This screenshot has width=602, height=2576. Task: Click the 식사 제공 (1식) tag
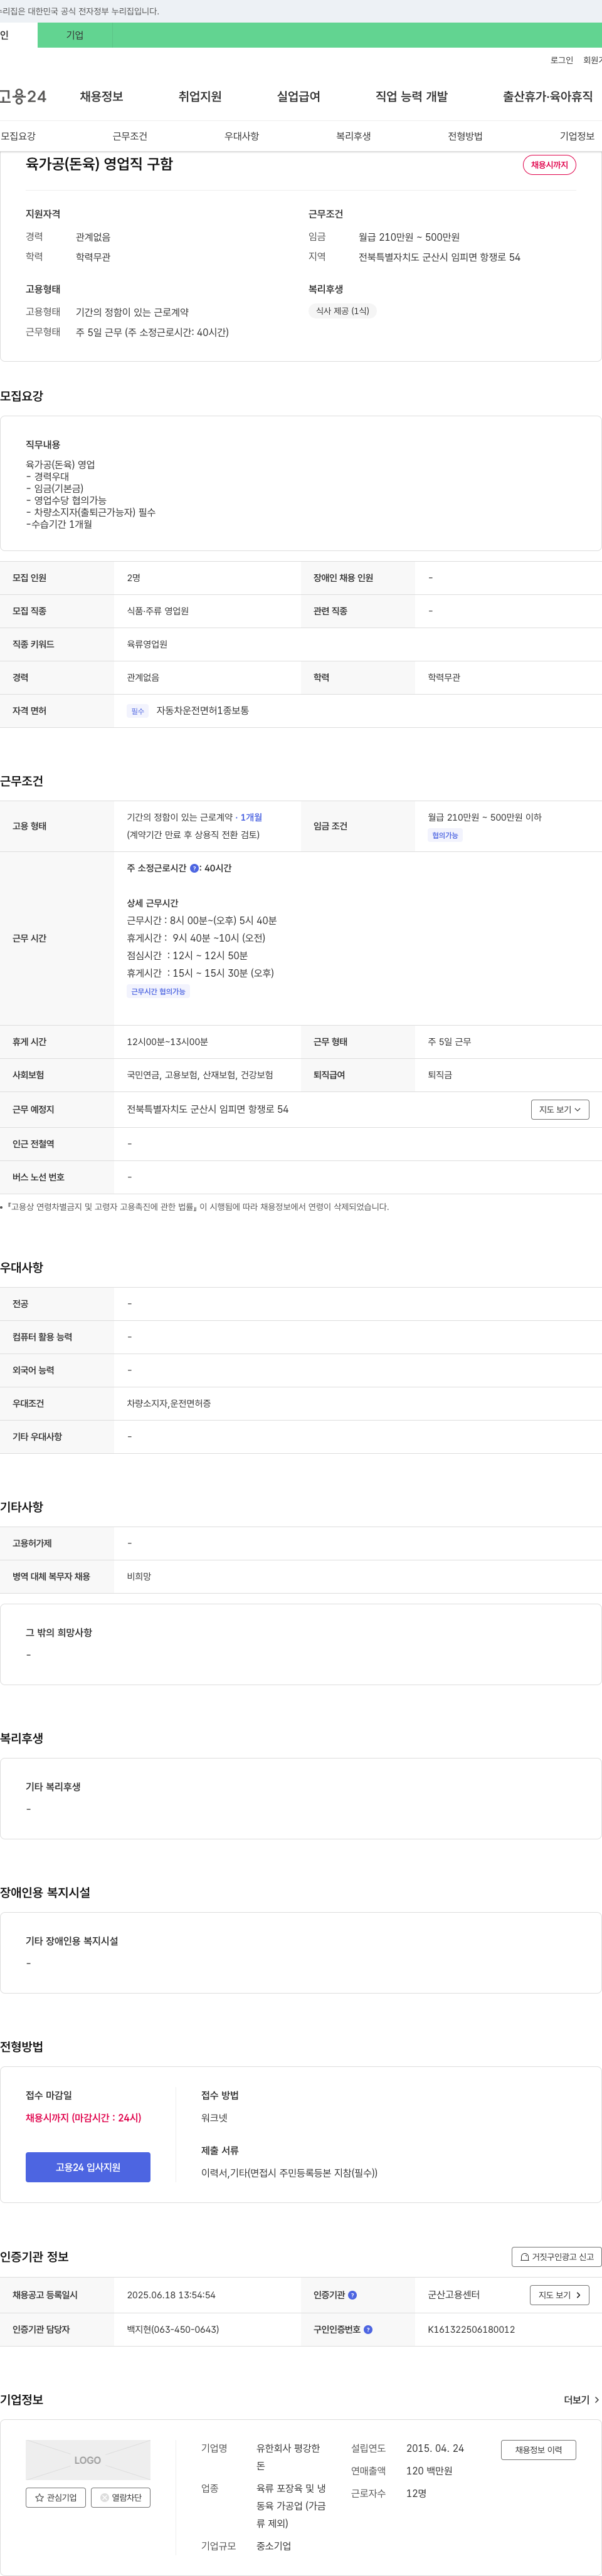(342, 311)
